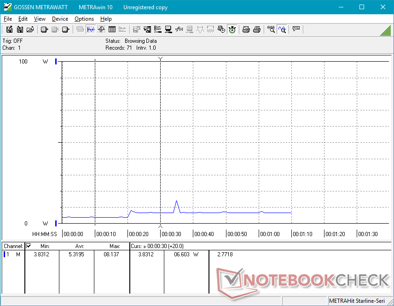
Task: Show the data table view icon
Action: [x=111, y=29]
